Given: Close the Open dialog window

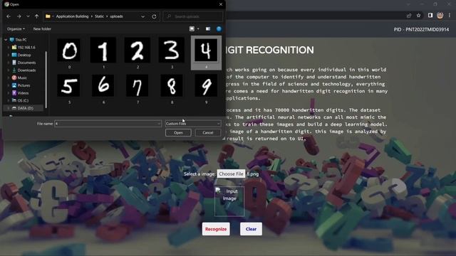Looking at the screenshot, I should coord(221,4).
